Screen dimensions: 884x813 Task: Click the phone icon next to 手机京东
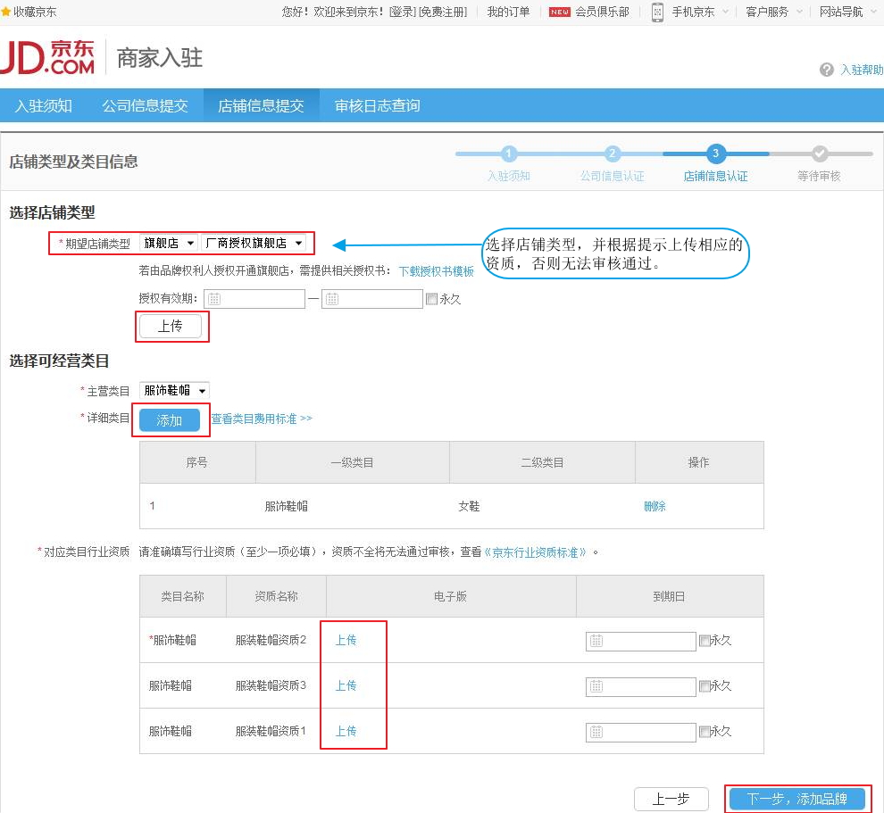pos(658,13)
